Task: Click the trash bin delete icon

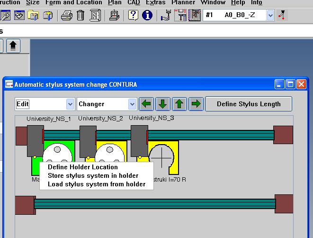Action: point(80,15)
